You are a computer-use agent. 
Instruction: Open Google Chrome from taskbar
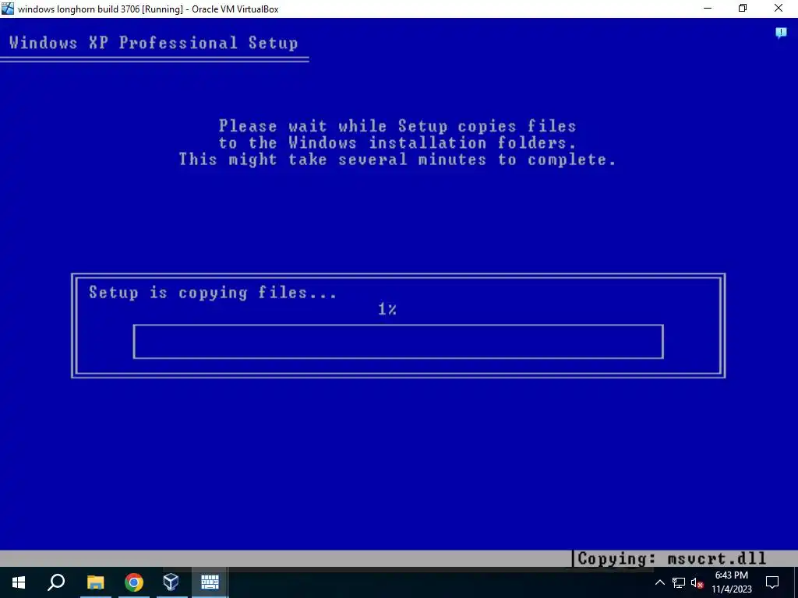(x=134, y=582)
